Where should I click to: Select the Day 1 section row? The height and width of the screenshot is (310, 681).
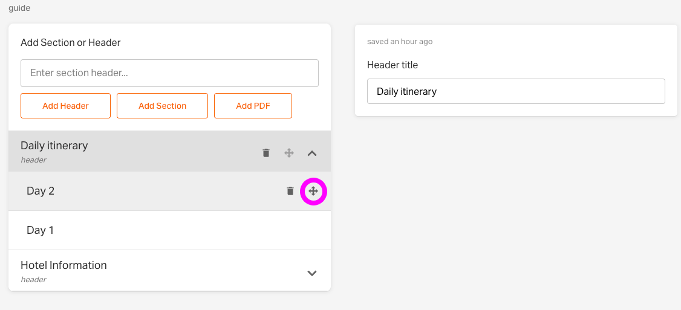point(170,230)
